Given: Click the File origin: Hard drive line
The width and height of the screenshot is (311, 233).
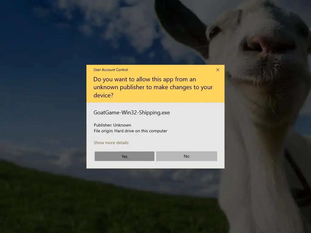Looking at the screenshot, I should (x=131, y=131).
